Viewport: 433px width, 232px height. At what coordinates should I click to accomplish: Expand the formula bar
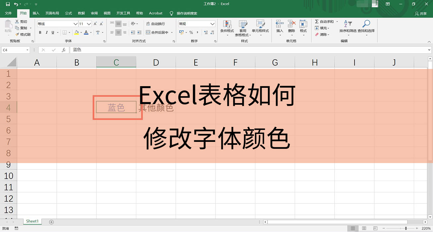coord(430,50)
